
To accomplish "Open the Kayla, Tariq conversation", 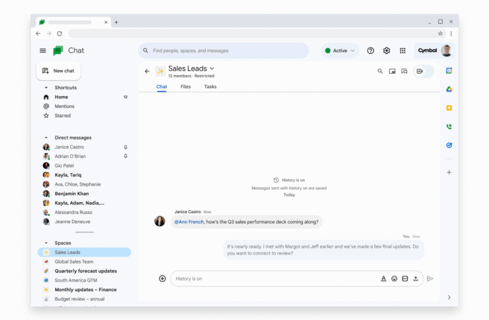I will pos(84,175).
